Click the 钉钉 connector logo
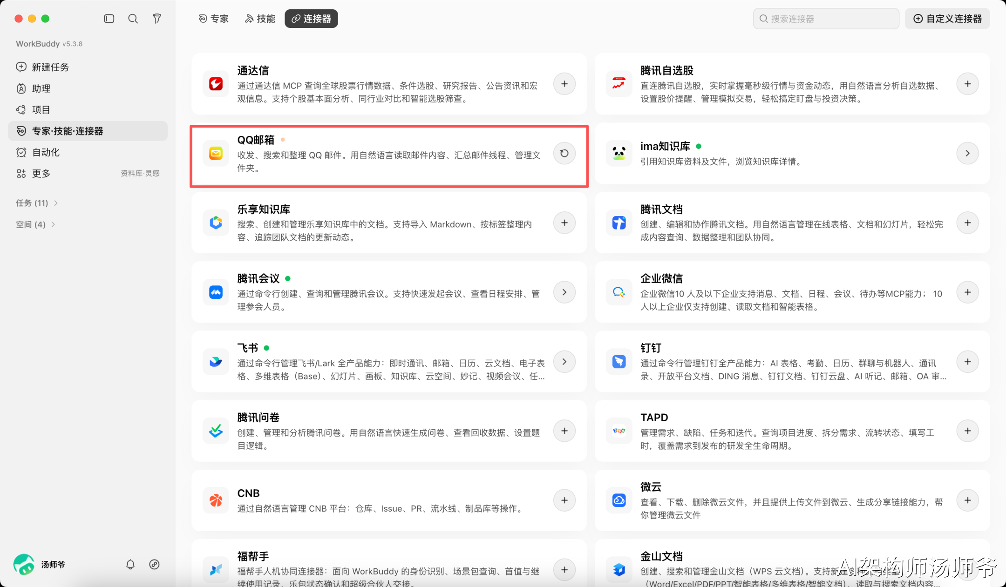 coord(619,362)
